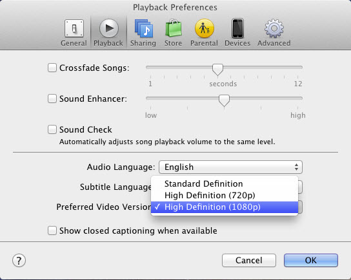
Task: Toggle the Sound Check checkbox
Action: click(x=52, y=129)
